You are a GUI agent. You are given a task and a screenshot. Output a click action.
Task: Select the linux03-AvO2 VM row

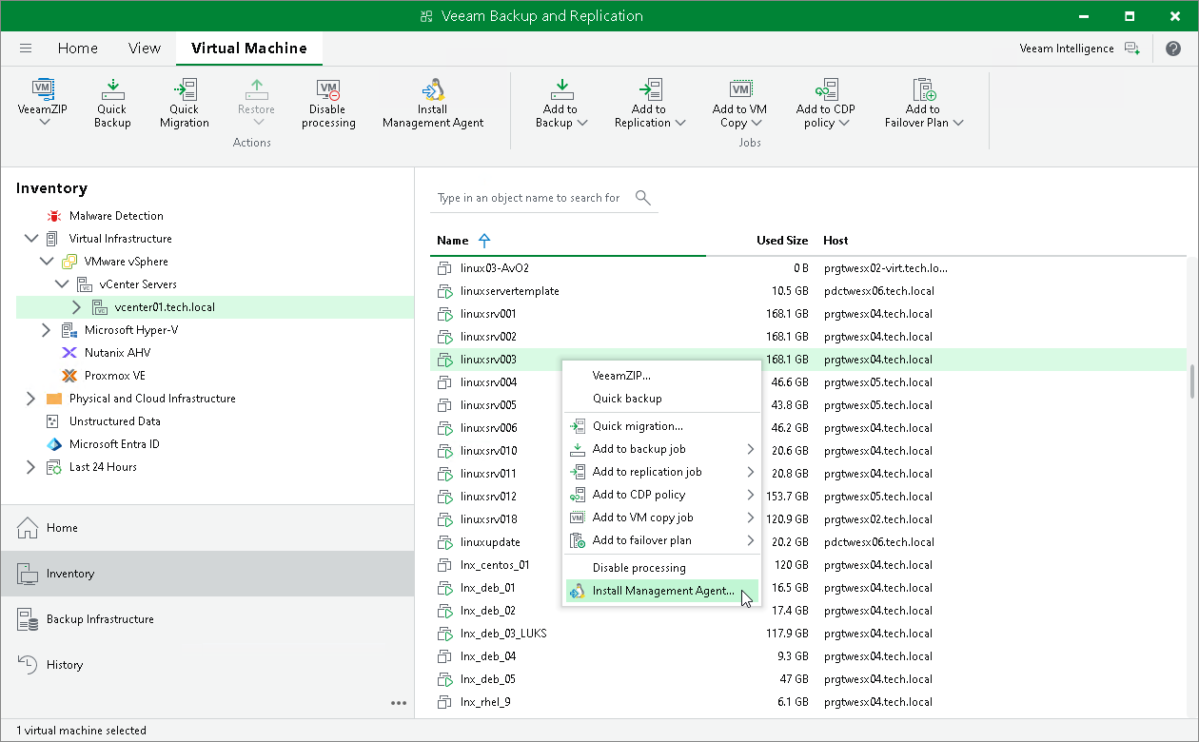tap(808, 268)
